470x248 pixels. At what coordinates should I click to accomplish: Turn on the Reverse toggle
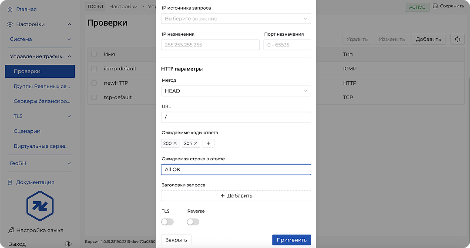tap(193, 222)
